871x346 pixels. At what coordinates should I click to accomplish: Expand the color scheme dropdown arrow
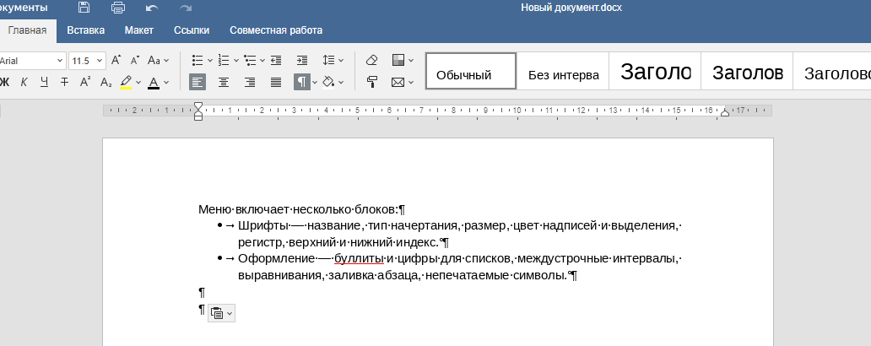point(411,61)
